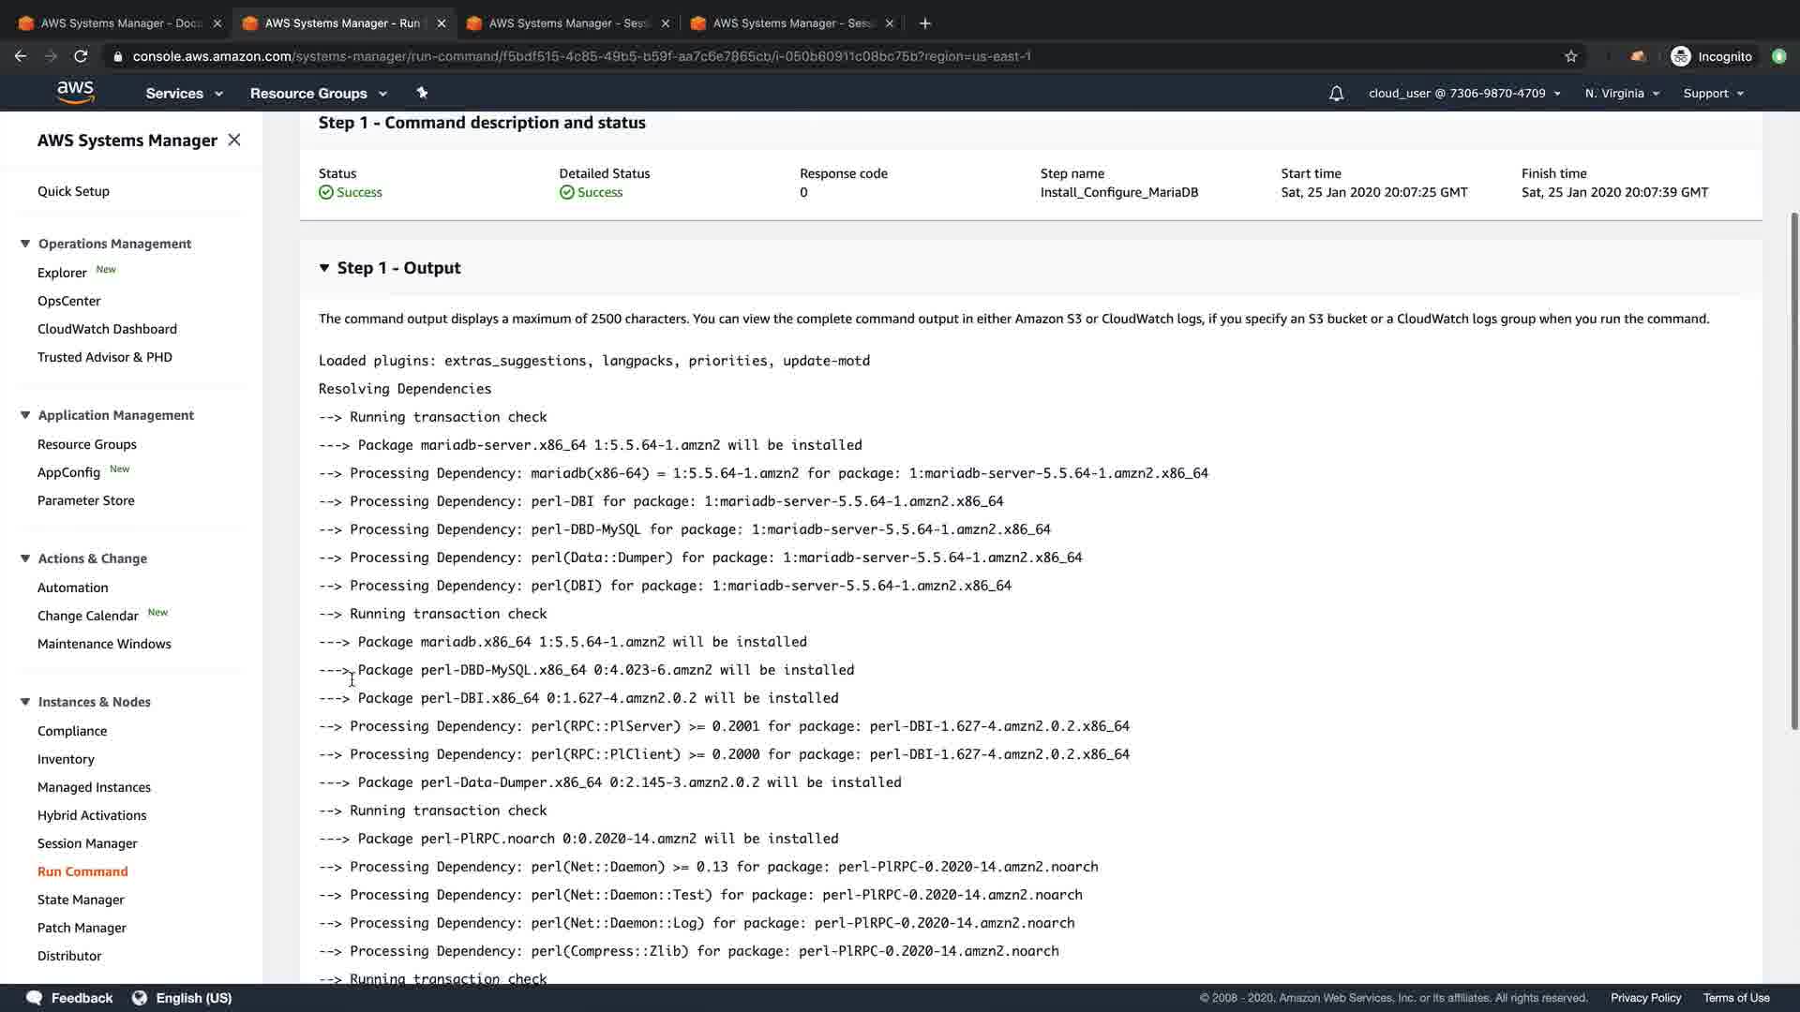Collapse the Operations Management group

click(25, 244)
